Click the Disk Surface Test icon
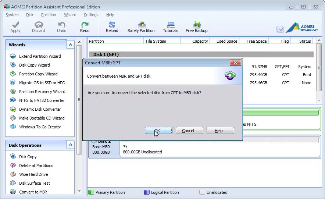This screenshot has height=199, width=325. 13,183
